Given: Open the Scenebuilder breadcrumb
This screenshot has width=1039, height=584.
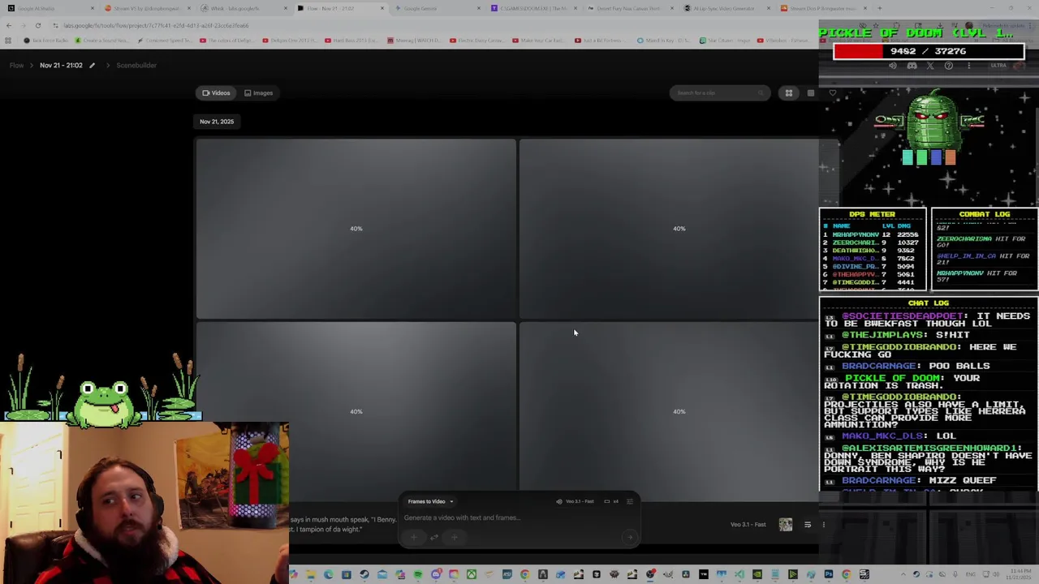Looking at the screenshot, I should (136, 65).
